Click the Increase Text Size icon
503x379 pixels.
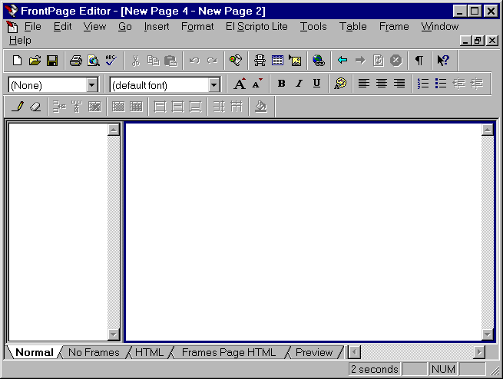tap(240, 84)
